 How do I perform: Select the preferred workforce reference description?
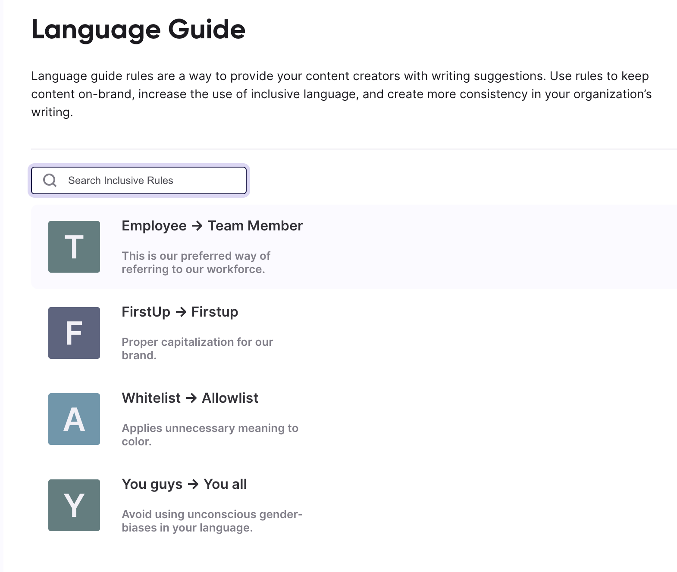[196, 262]
